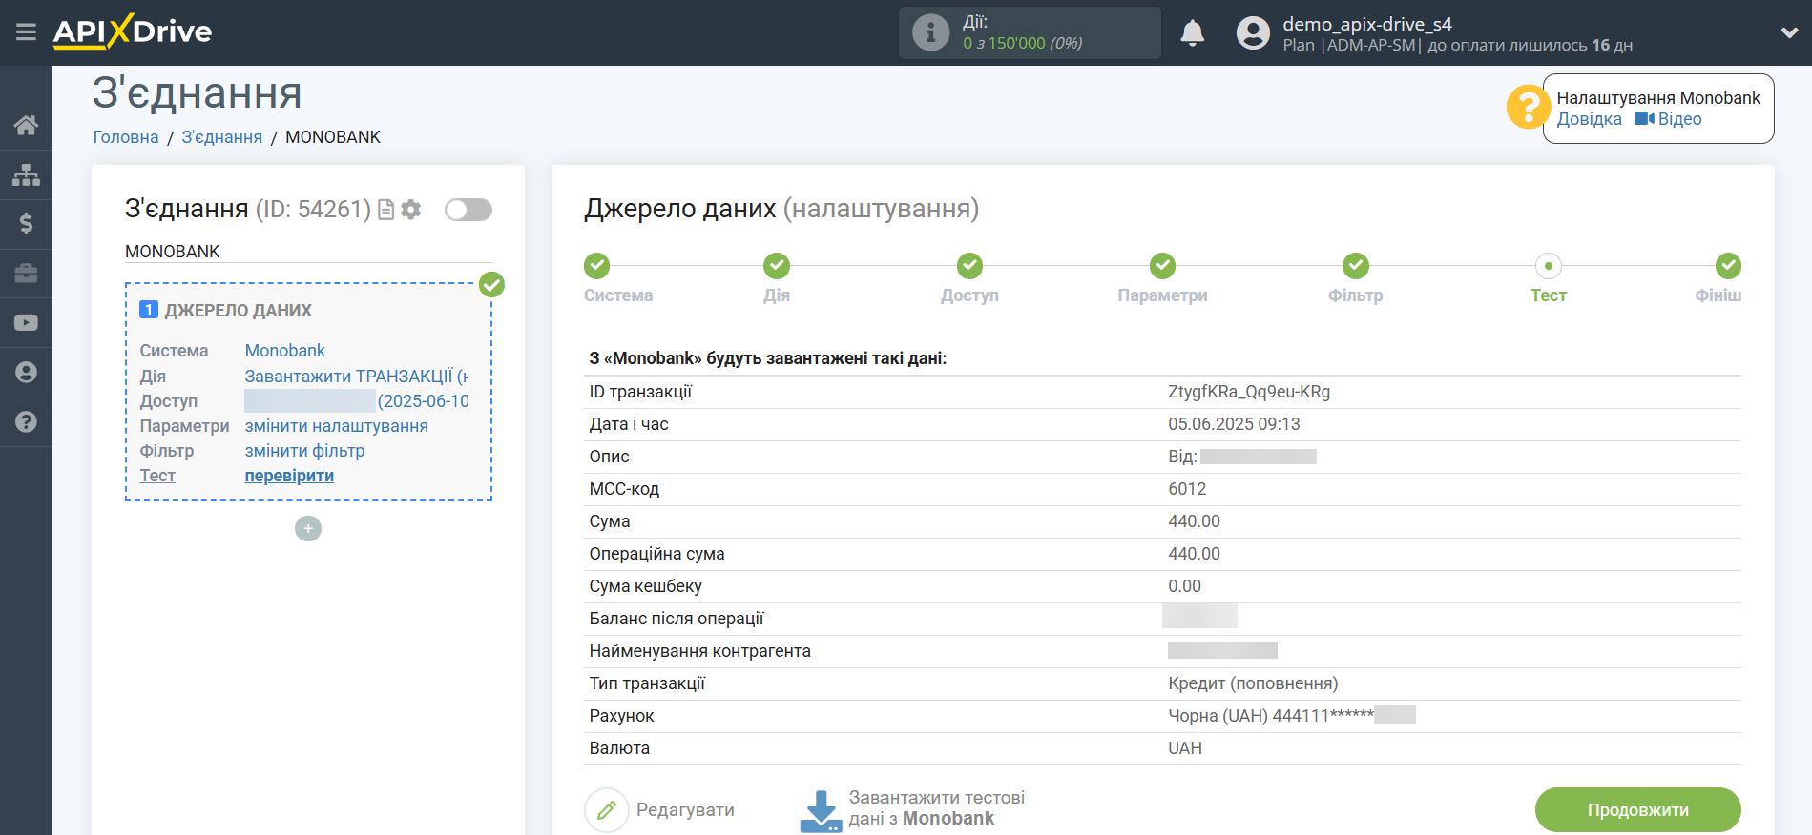Open the briefcase sidebar icon
This screenshot has height=835, width=1812.
click(x=26, y=274)
